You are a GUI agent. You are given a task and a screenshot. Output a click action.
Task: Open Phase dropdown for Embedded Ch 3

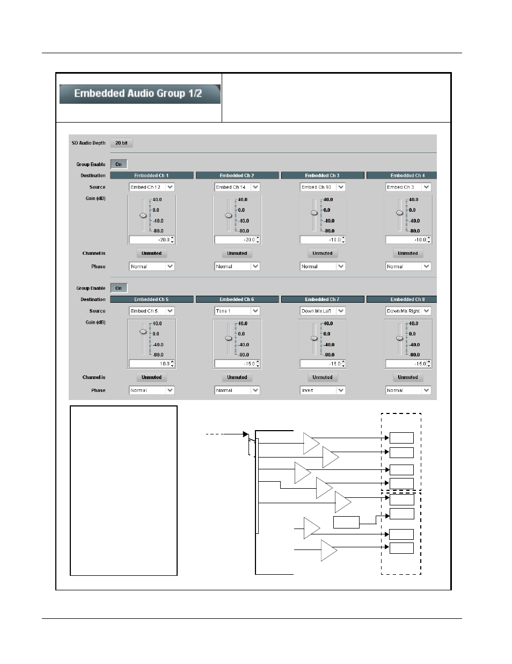323,266
